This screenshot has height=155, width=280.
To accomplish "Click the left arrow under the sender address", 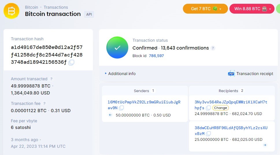I will pos(110,115).
